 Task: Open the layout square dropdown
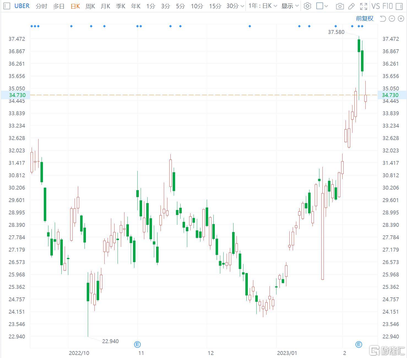click(322, 6)
